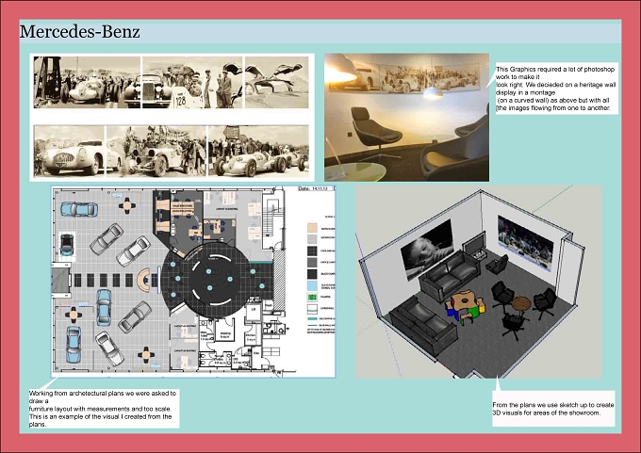Select the sleeping baby wall picture in 3D view

pyautogui.click(x=428, y=249)
